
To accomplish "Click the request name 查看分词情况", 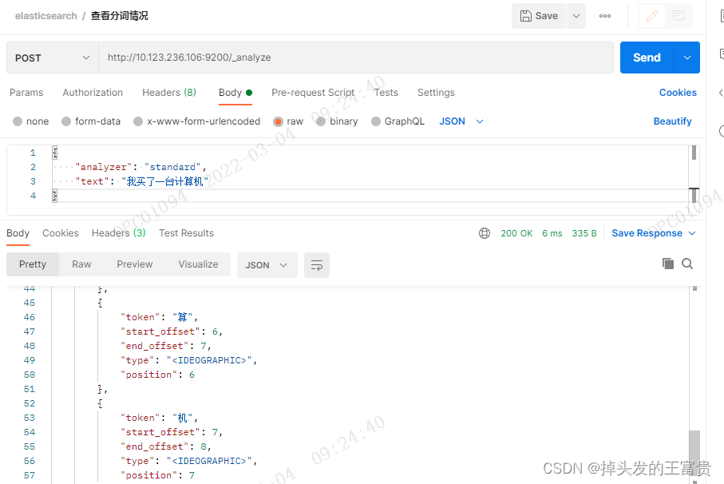I will pos(120,16).
